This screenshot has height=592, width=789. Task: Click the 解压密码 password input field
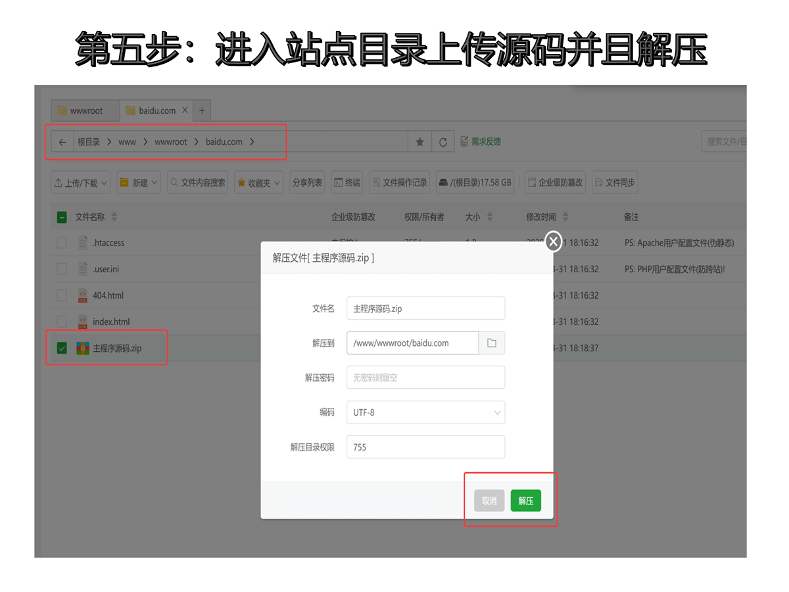click(425, 378)
